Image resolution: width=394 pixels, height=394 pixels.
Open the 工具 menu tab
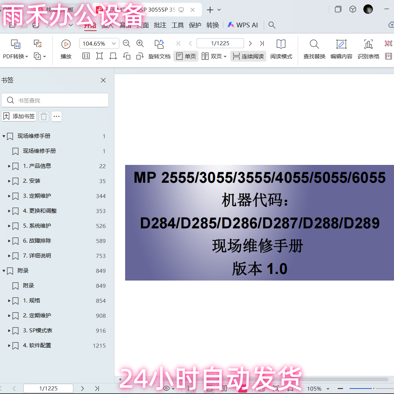178,25
